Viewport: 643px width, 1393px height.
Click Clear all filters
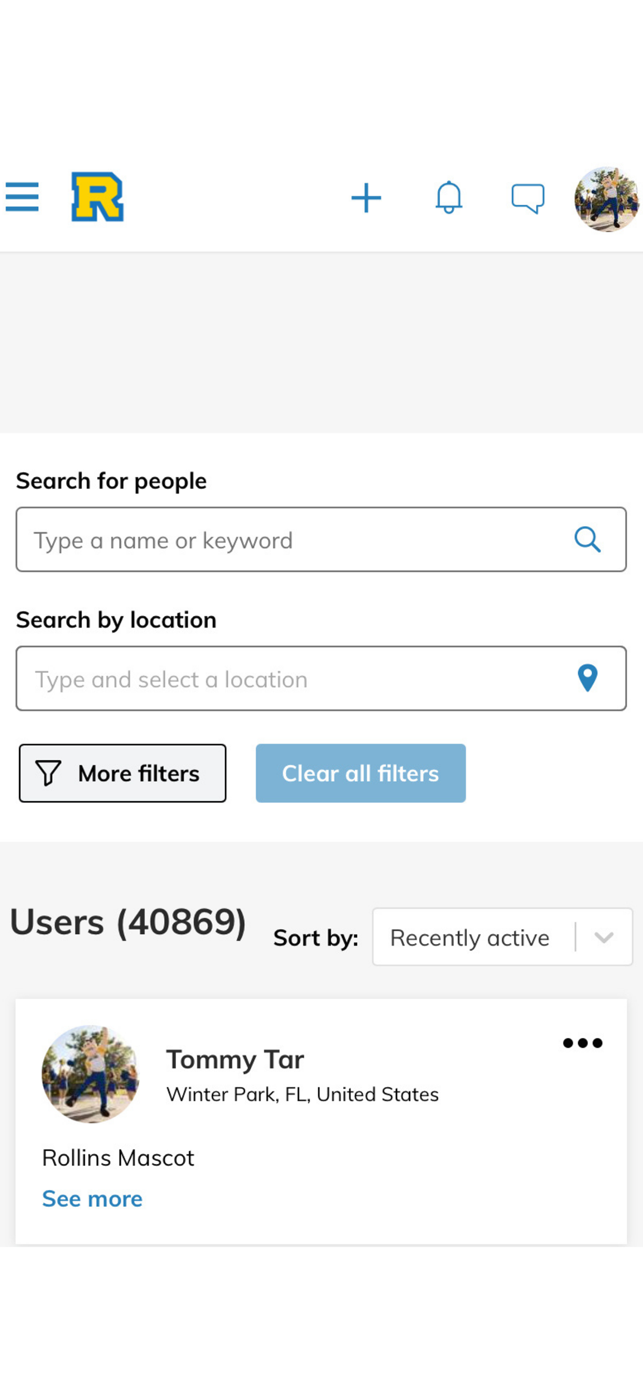pos(360,773)
